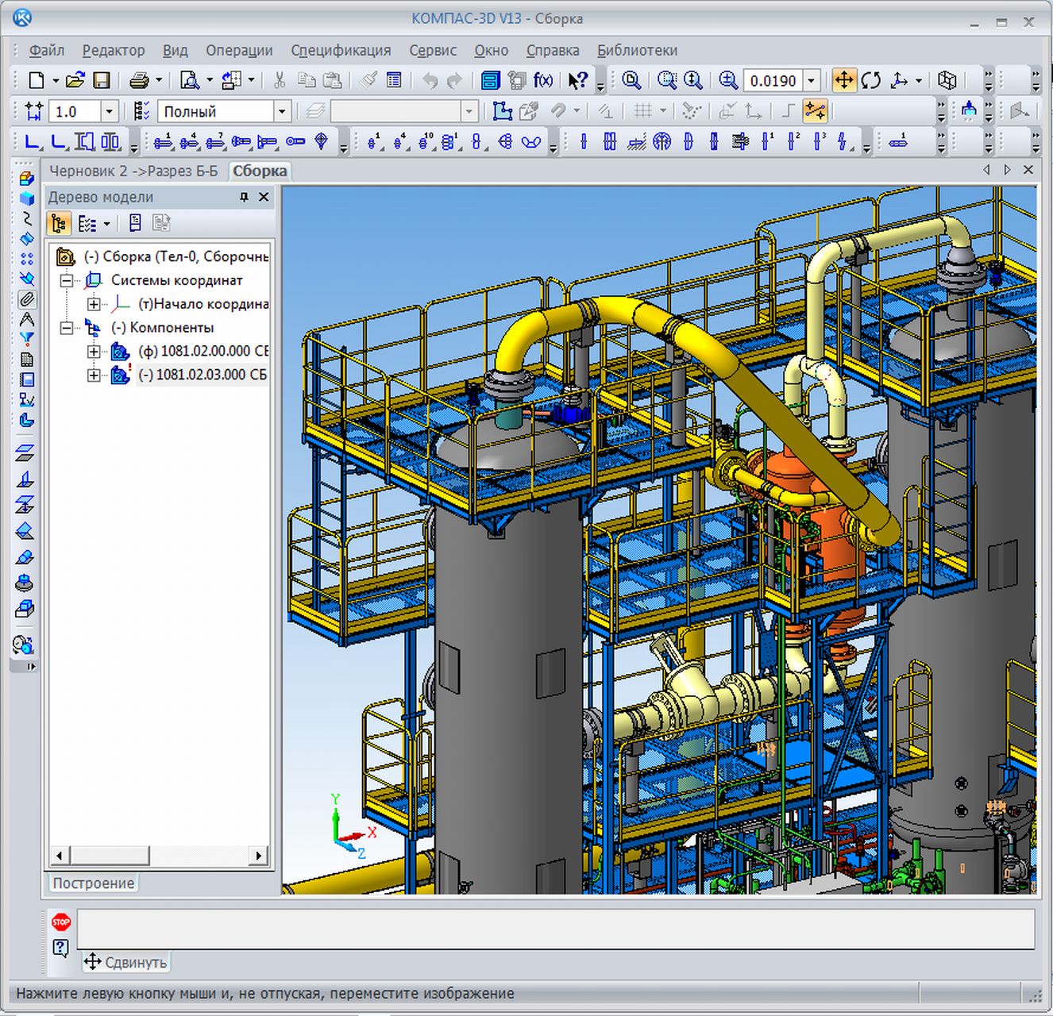Click the red STOP icon
Screen dimensions: 1053x1016
coord(61,922)
